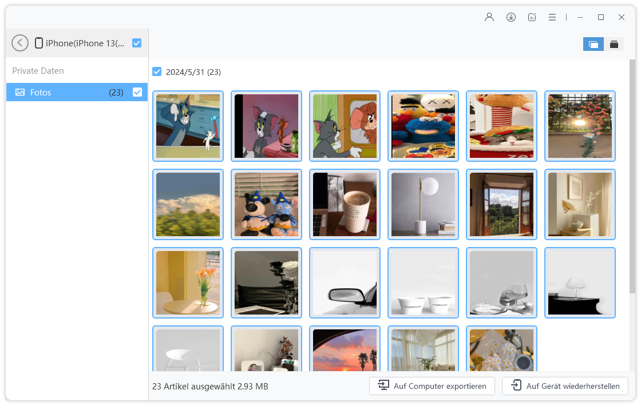Image resolution: width=641 pixels, height=406 pixels.
Task: Click Auf Computer exportieren button
Action: tap(432, 386)
